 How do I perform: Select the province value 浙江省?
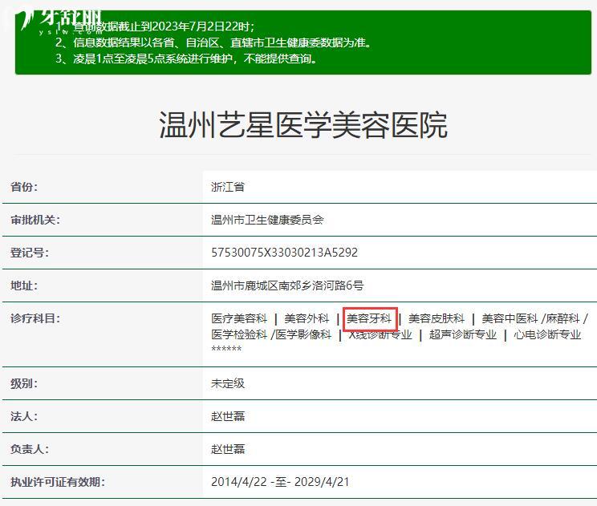(x=228, y=187)
